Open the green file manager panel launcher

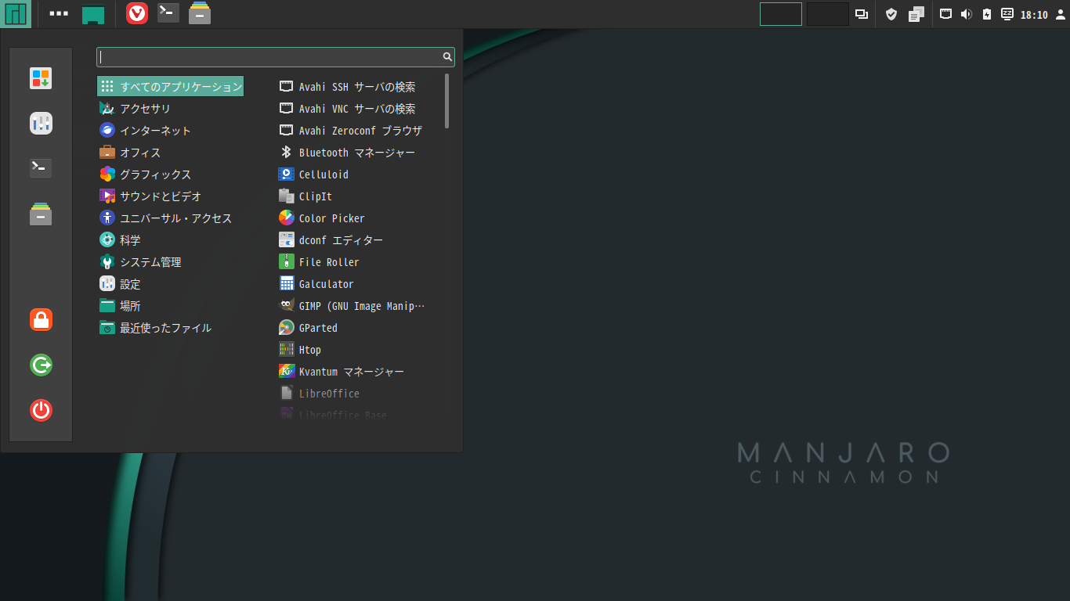tap(93, 14)
